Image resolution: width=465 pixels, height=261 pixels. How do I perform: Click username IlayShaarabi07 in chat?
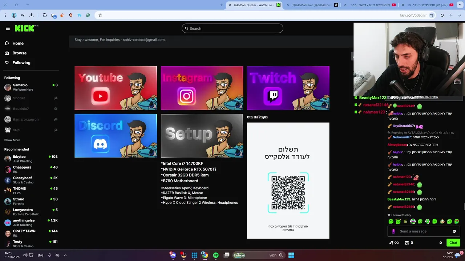(x=403, y=126)
